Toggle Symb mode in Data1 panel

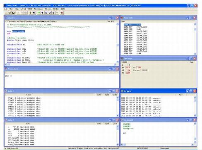click(107, 95)
